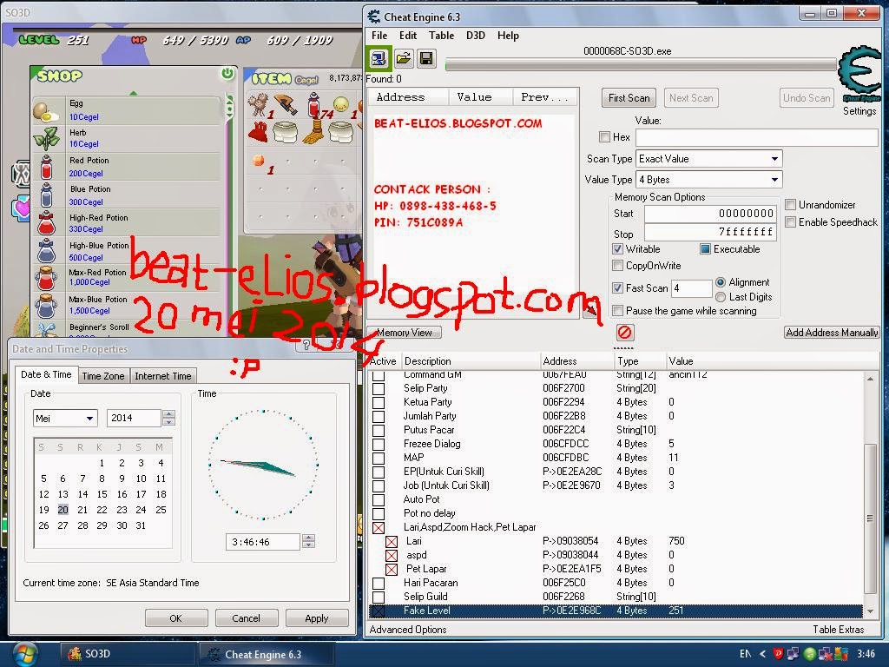889x667 pixels.
Task: Enable the Unrandomizer checkbox
Action: click(x=790, y=204)
